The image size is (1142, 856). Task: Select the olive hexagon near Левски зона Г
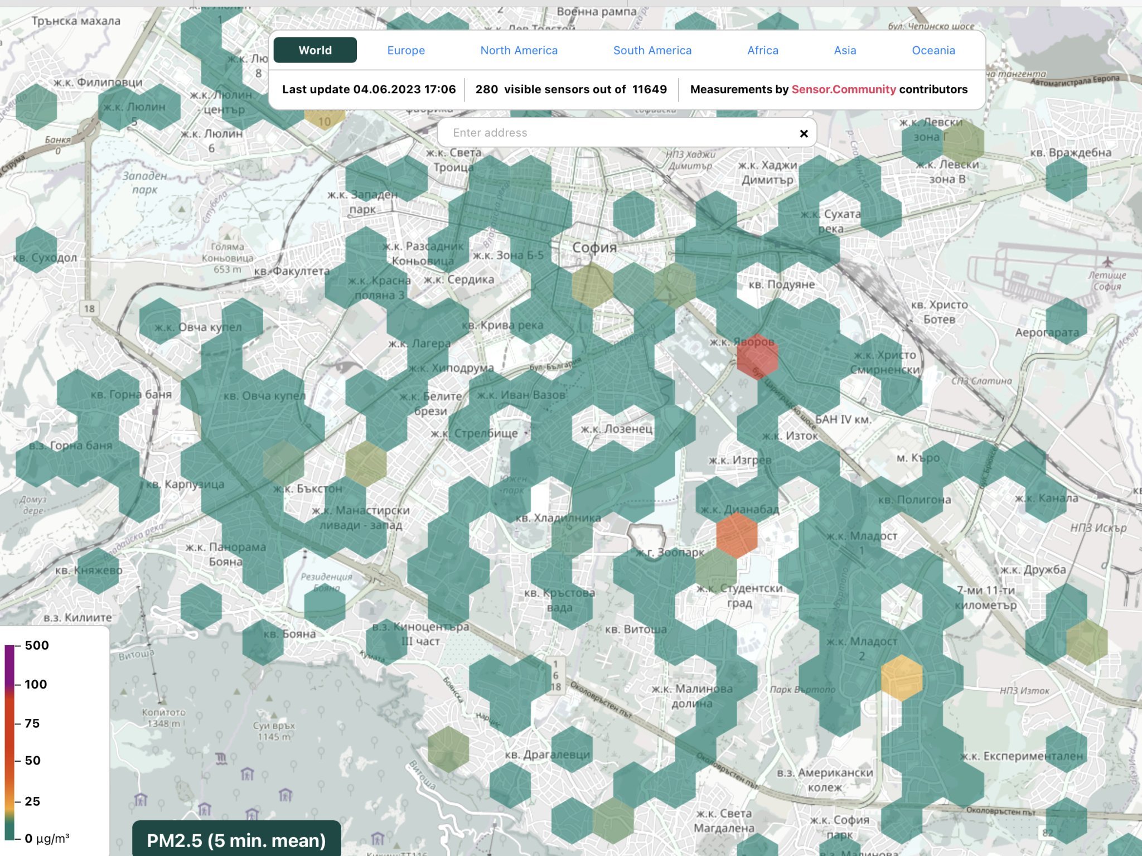pos(963,142)
